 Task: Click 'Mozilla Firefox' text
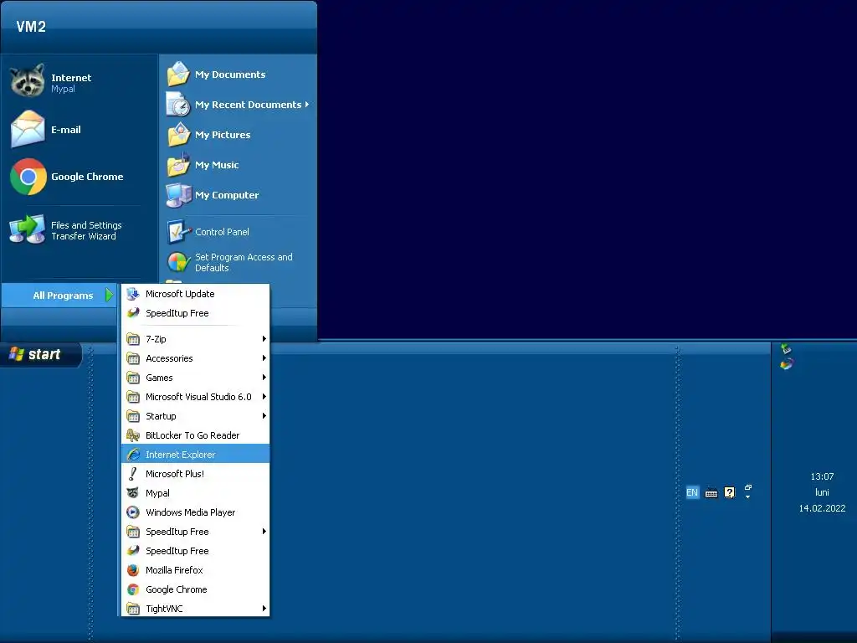click(174, 570)
